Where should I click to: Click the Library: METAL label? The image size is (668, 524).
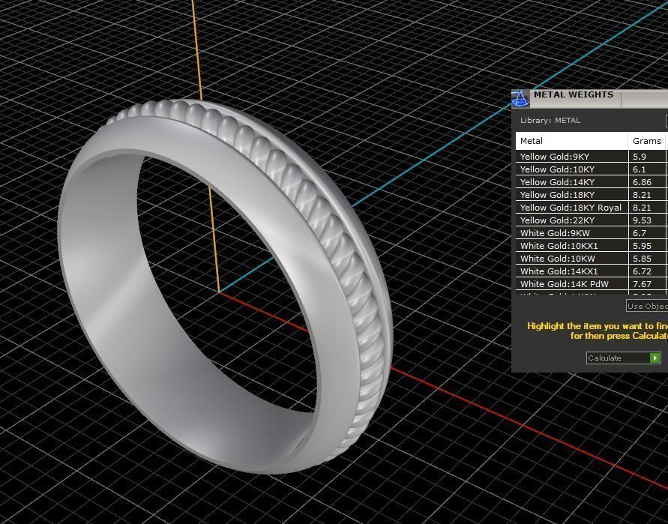point(550,121)
